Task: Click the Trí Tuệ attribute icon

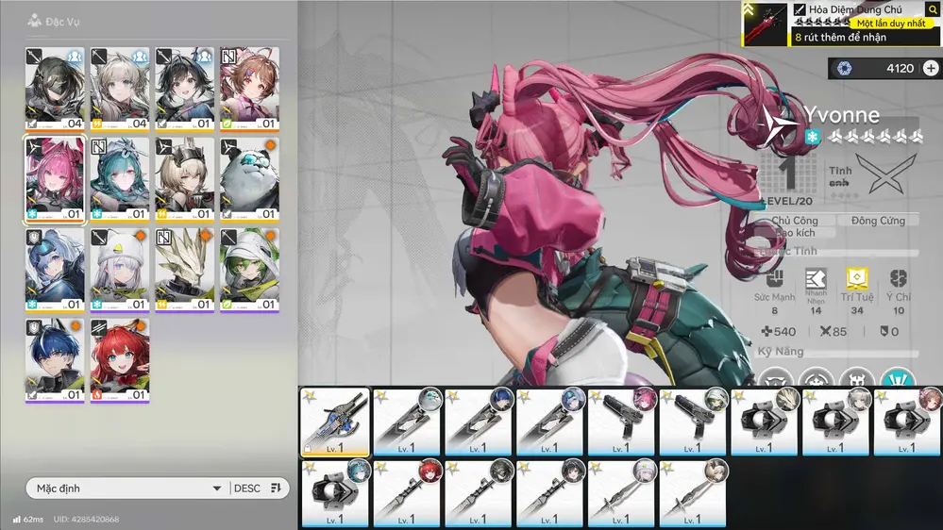Action: (x=856, y=278)
